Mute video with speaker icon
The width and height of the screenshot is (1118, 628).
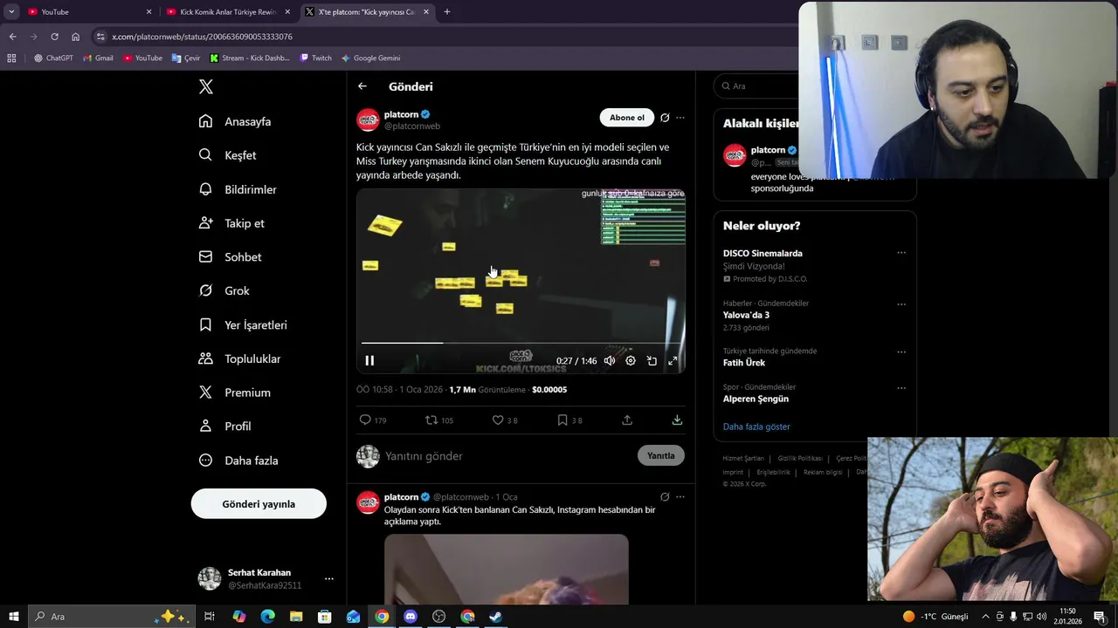[x=610, y=360]
